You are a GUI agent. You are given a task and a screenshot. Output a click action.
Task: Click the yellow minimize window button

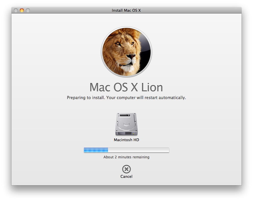click(x=22, y=10)
